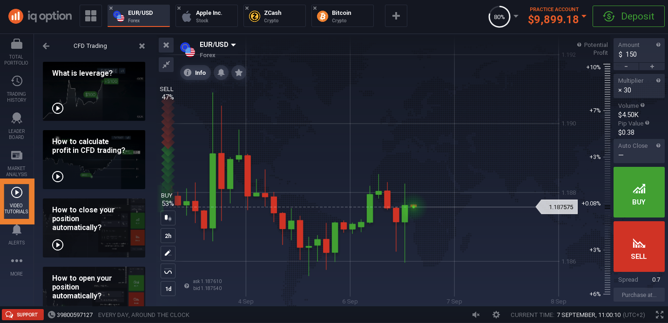Play How to calculate profit video
This screenshot has height=323, width=668.
58,177
